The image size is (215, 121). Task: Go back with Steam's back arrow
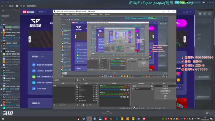click(x=2, y=6)
